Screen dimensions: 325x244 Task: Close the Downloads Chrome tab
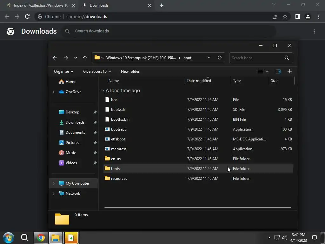(149, 6)
